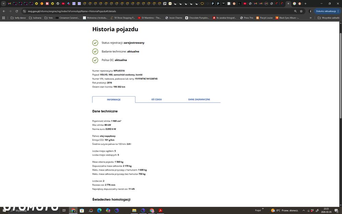Open the Press This bookmark
The height and width of the screenshot is (214, 342).
(x=247, y=18)
